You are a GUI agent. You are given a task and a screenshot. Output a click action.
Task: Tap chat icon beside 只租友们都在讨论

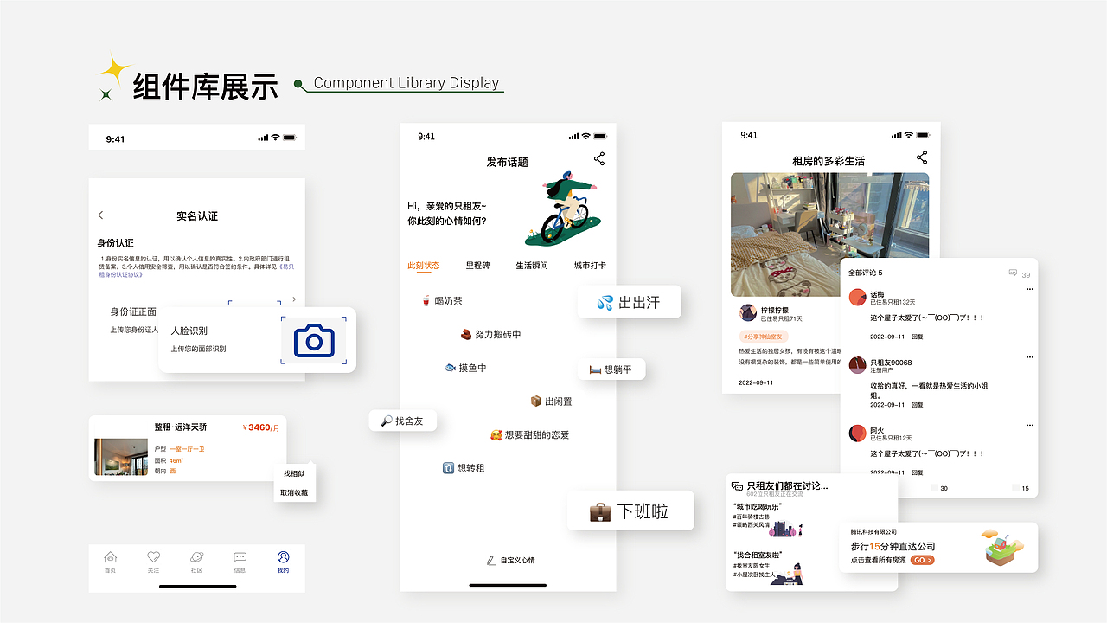pos(738,486)
